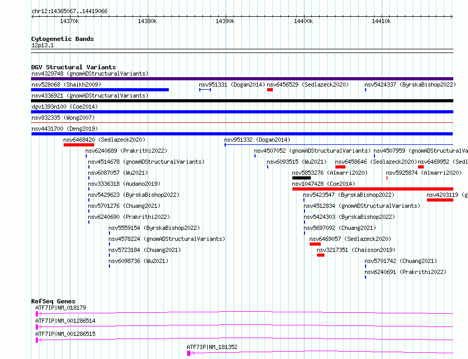Click the nsv5701742 (Chuang2021) label
Screen dimensions: 468x359
coord(401,261)
